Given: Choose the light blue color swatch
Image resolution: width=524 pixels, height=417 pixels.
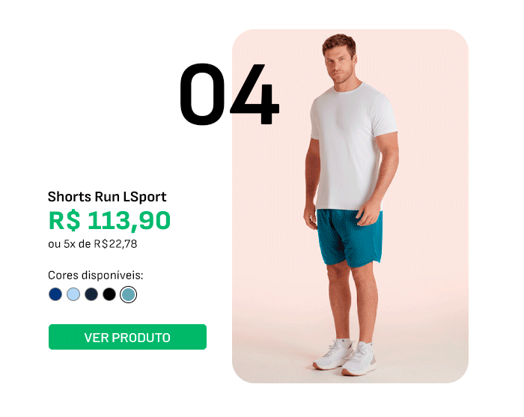Looking at the screenshot, I should pyautogui.click(x=73, y=294).
